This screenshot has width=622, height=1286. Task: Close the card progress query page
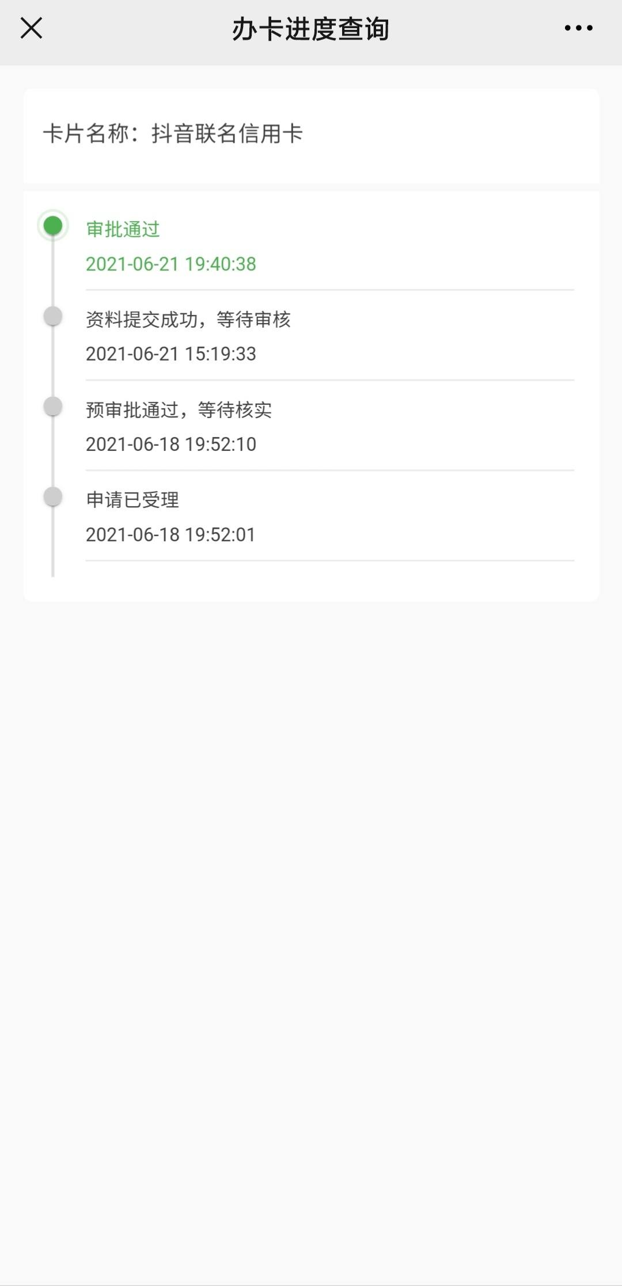click(x=31, y=28)
